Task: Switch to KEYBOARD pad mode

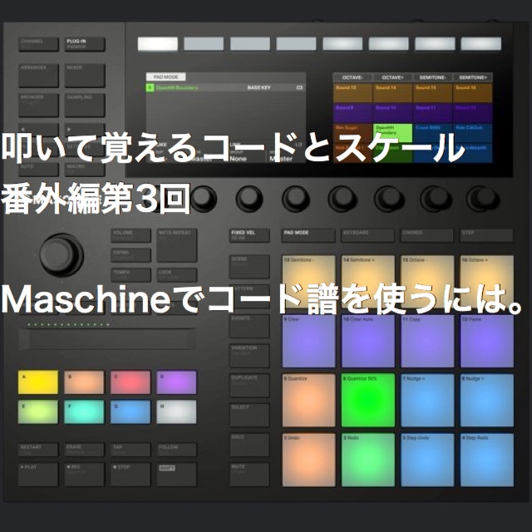Action: coord(367,235)
